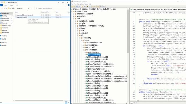Screen dimensions: 186x104
Task: Collapse the hpandro.androidsecurity package
Action: (x=76, y=26)
